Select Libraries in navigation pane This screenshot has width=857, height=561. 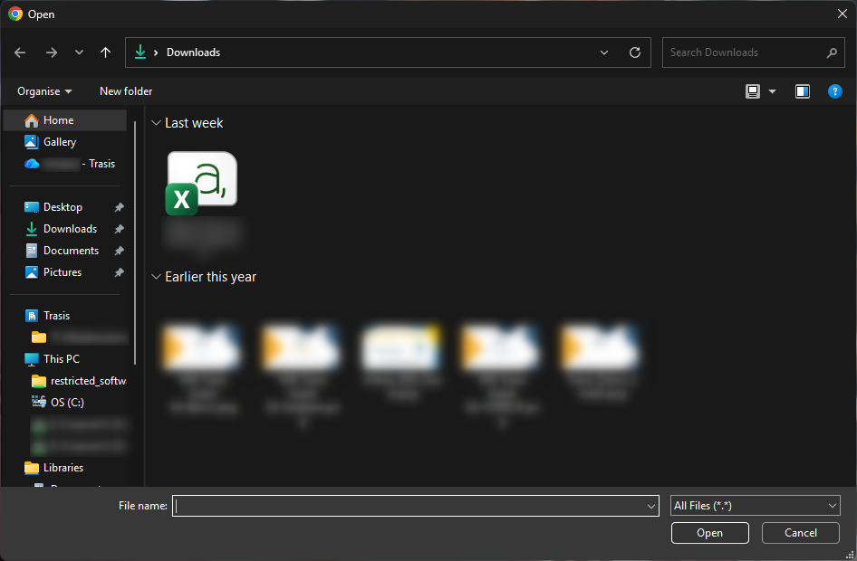(x=65, y=468)
